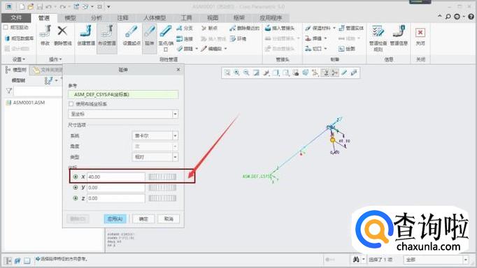The image size is (477, 268).
Task: Click the 应用(A) apply button
Action: 115,219
